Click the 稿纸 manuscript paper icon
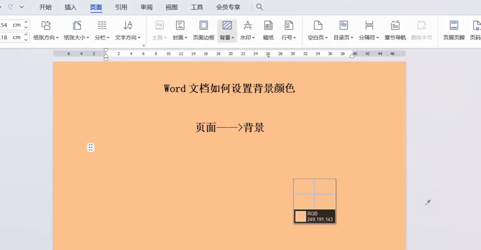 (x=268, y=26)
